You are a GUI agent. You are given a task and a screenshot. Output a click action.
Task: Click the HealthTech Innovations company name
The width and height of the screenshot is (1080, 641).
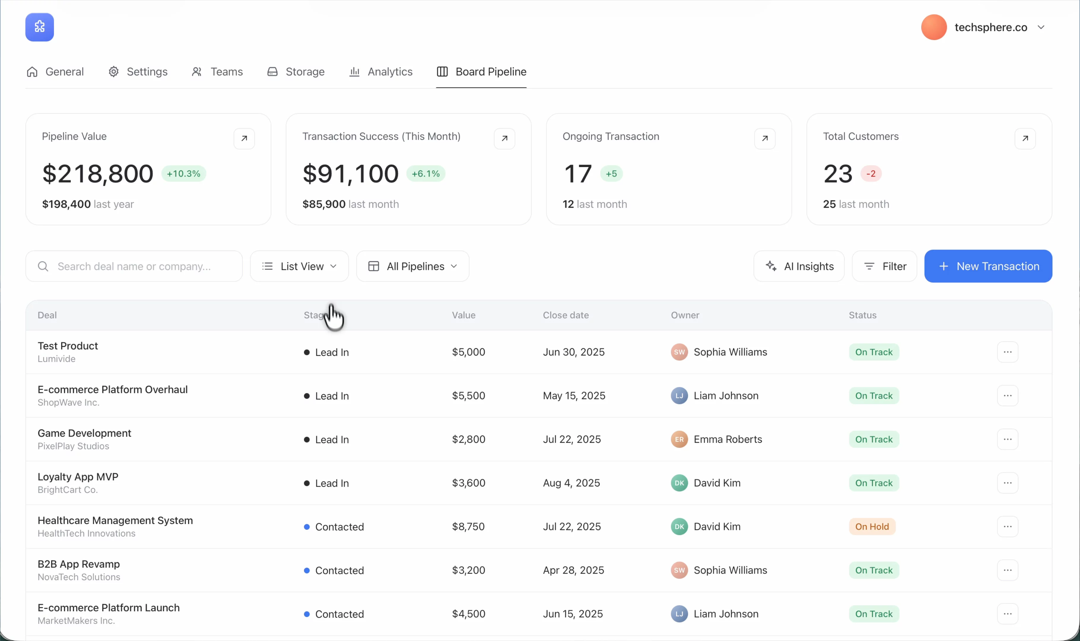86,534
